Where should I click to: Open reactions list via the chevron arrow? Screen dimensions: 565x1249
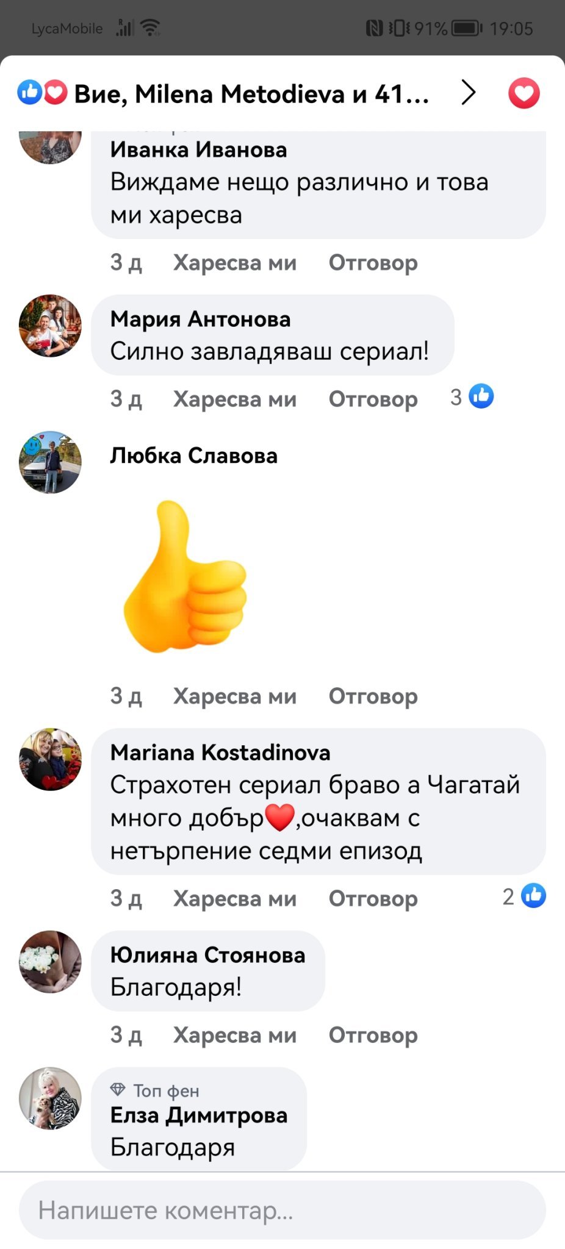tap(468, 93)
